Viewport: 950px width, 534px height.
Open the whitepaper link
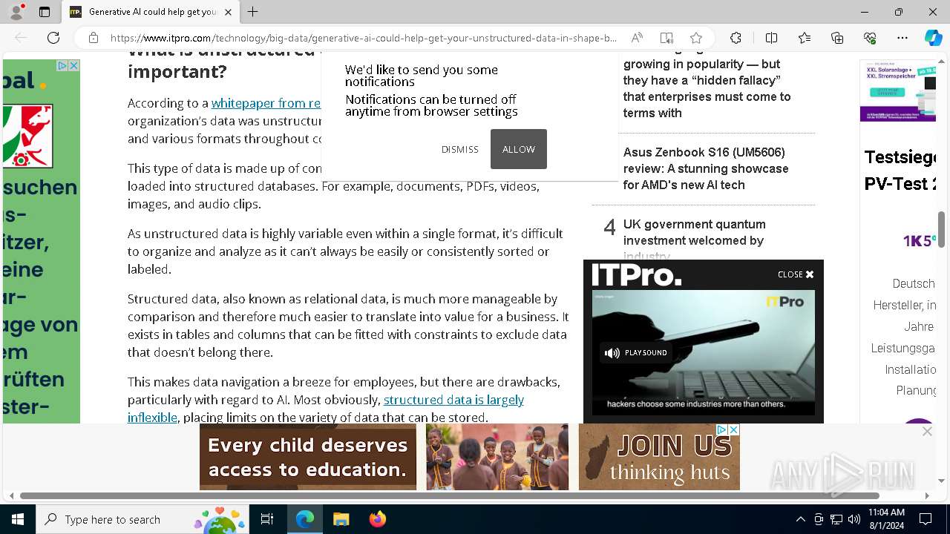(x=266, y=103)
